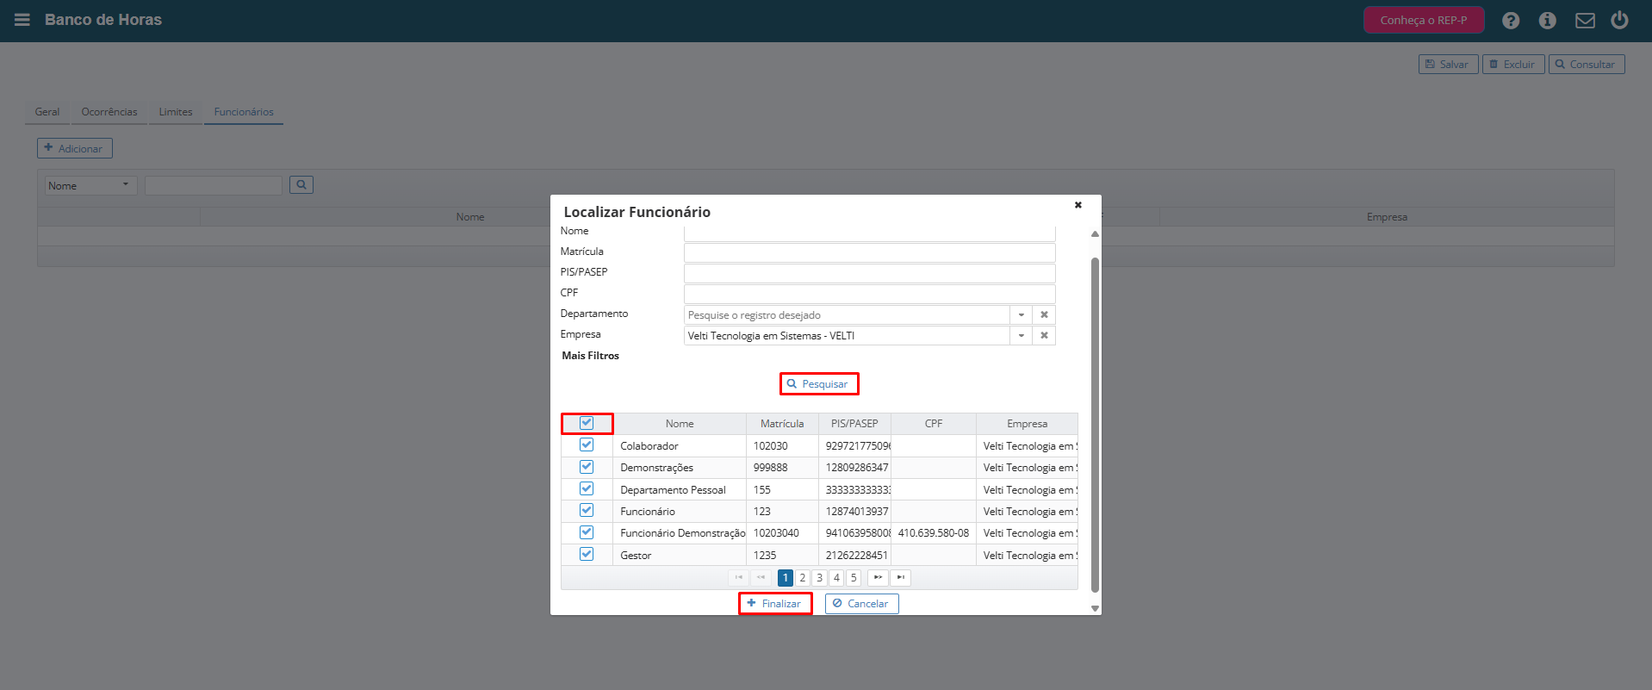Uncheck the Funcionário row checkbox

(587, 511)
